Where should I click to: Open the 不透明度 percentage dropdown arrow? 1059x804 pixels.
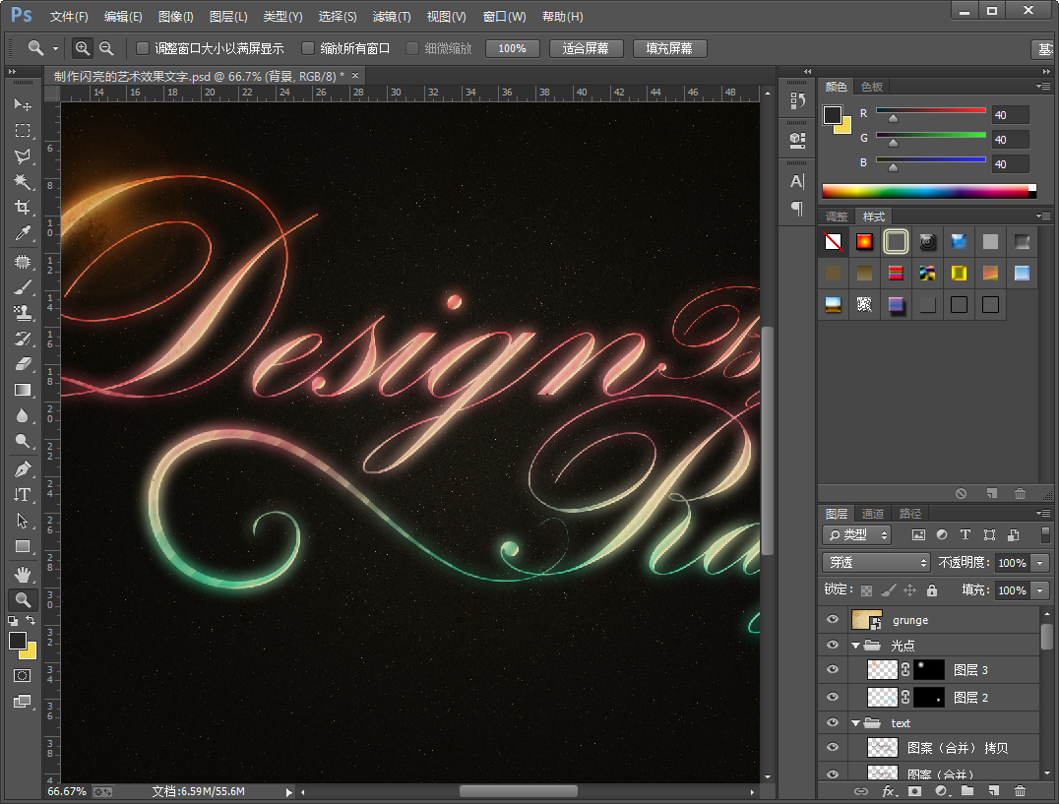point(1040,563)
